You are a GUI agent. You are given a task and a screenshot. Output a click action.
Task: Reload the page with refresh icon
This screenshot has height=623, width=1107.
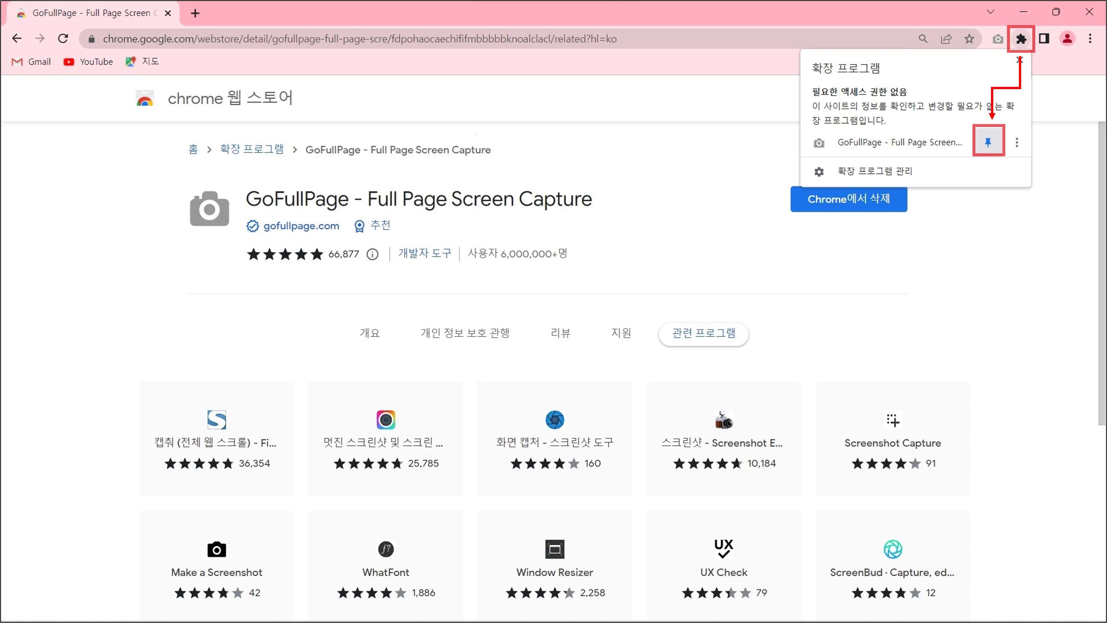coord(63,39)
